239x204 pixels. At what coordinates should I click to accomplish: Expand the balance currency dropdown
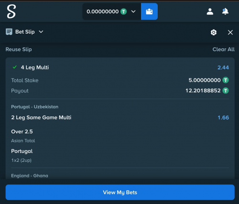tap(133, 11)
